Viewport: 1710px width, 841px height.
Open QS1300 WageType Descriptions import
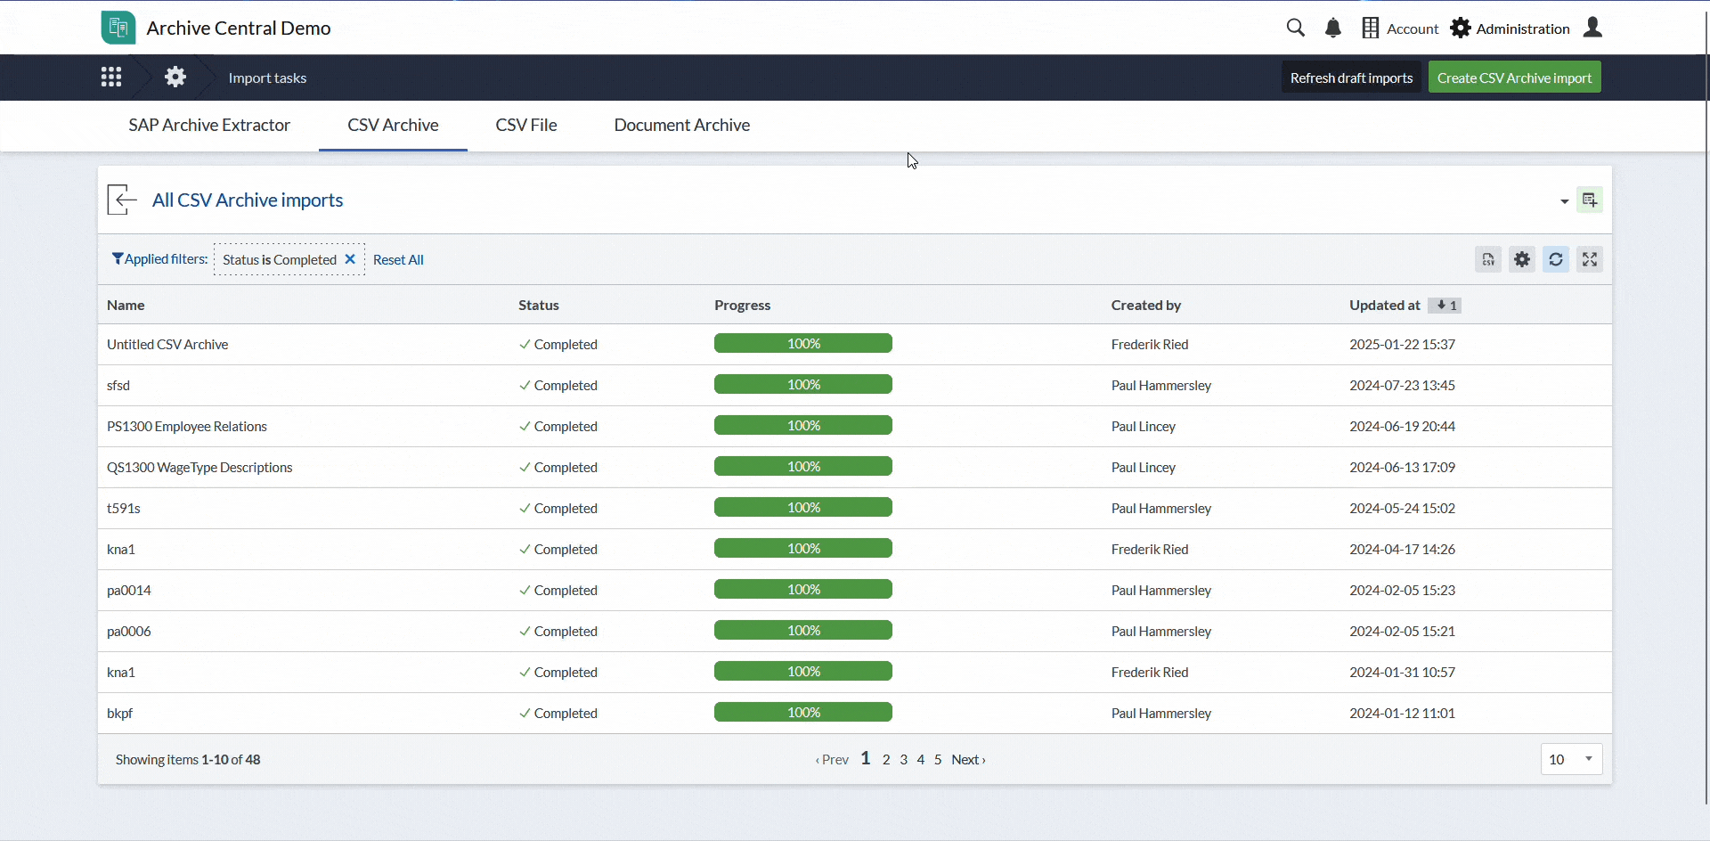(855, 468)
